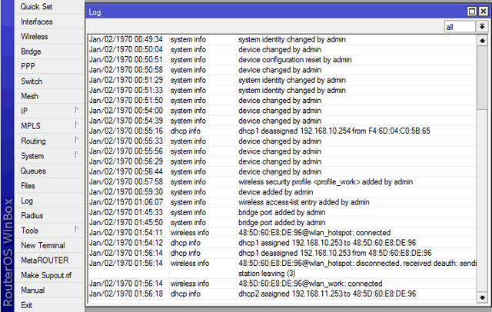
Task: Open the Routing submenu
Action: (46, 141)
